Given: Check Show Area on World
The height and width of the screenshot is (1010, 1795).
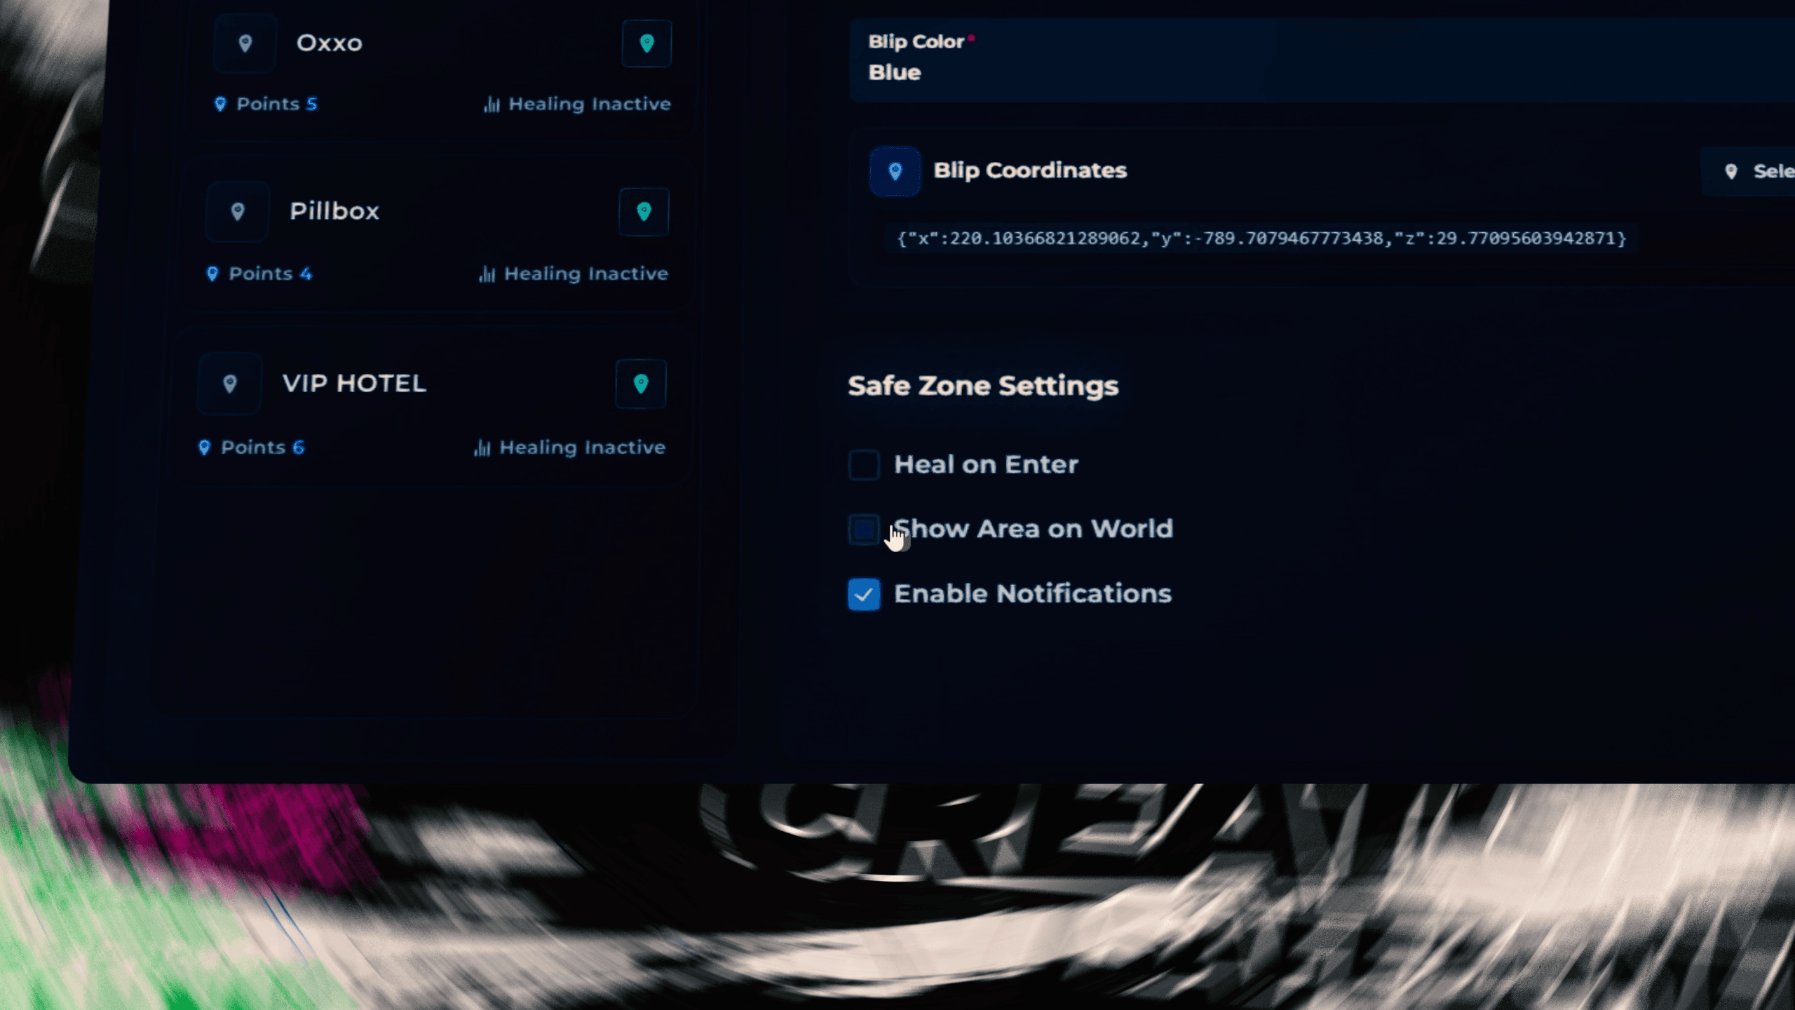Looking at the screenshot, I should click(864, 529).
